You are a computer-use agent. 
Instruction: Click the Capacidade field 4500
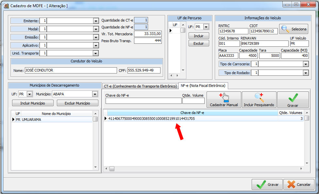tap(248, 56)
